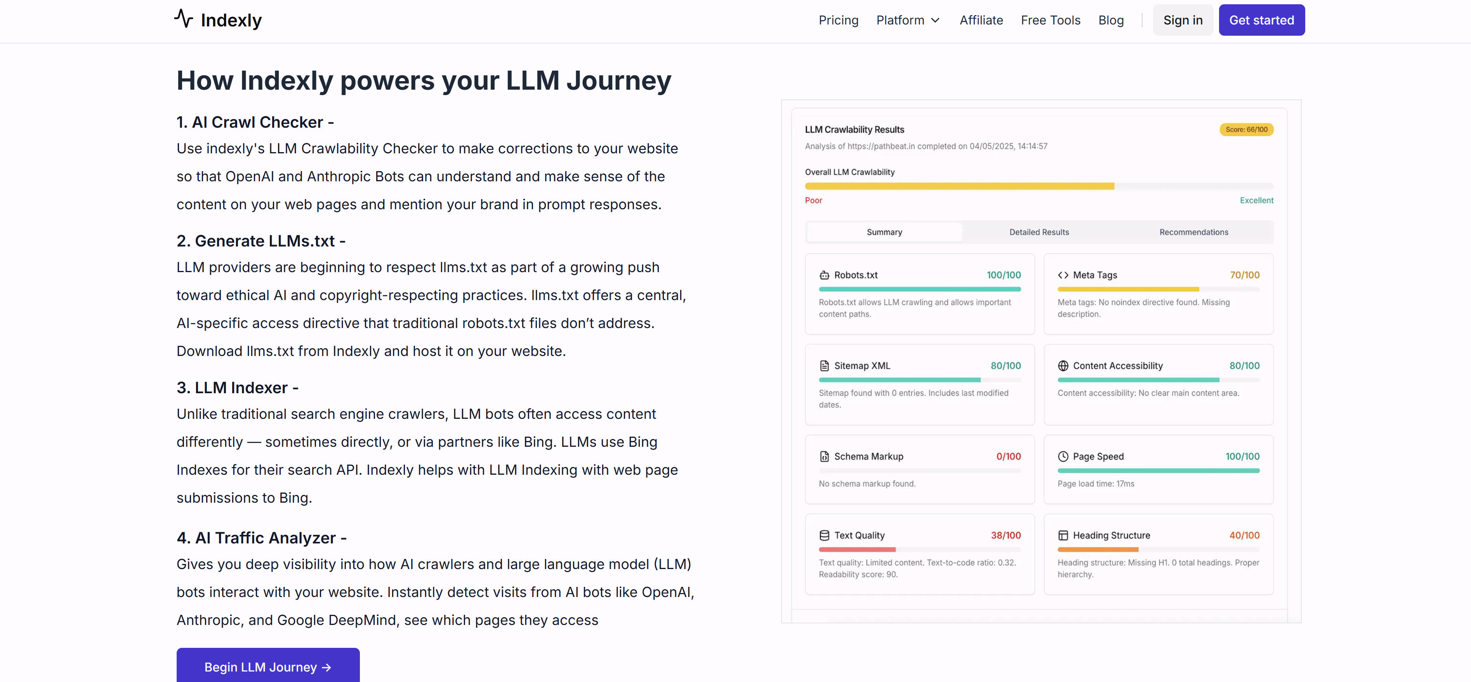
Task: Click the Schema Markup file icon
Action: pos(824,456)
